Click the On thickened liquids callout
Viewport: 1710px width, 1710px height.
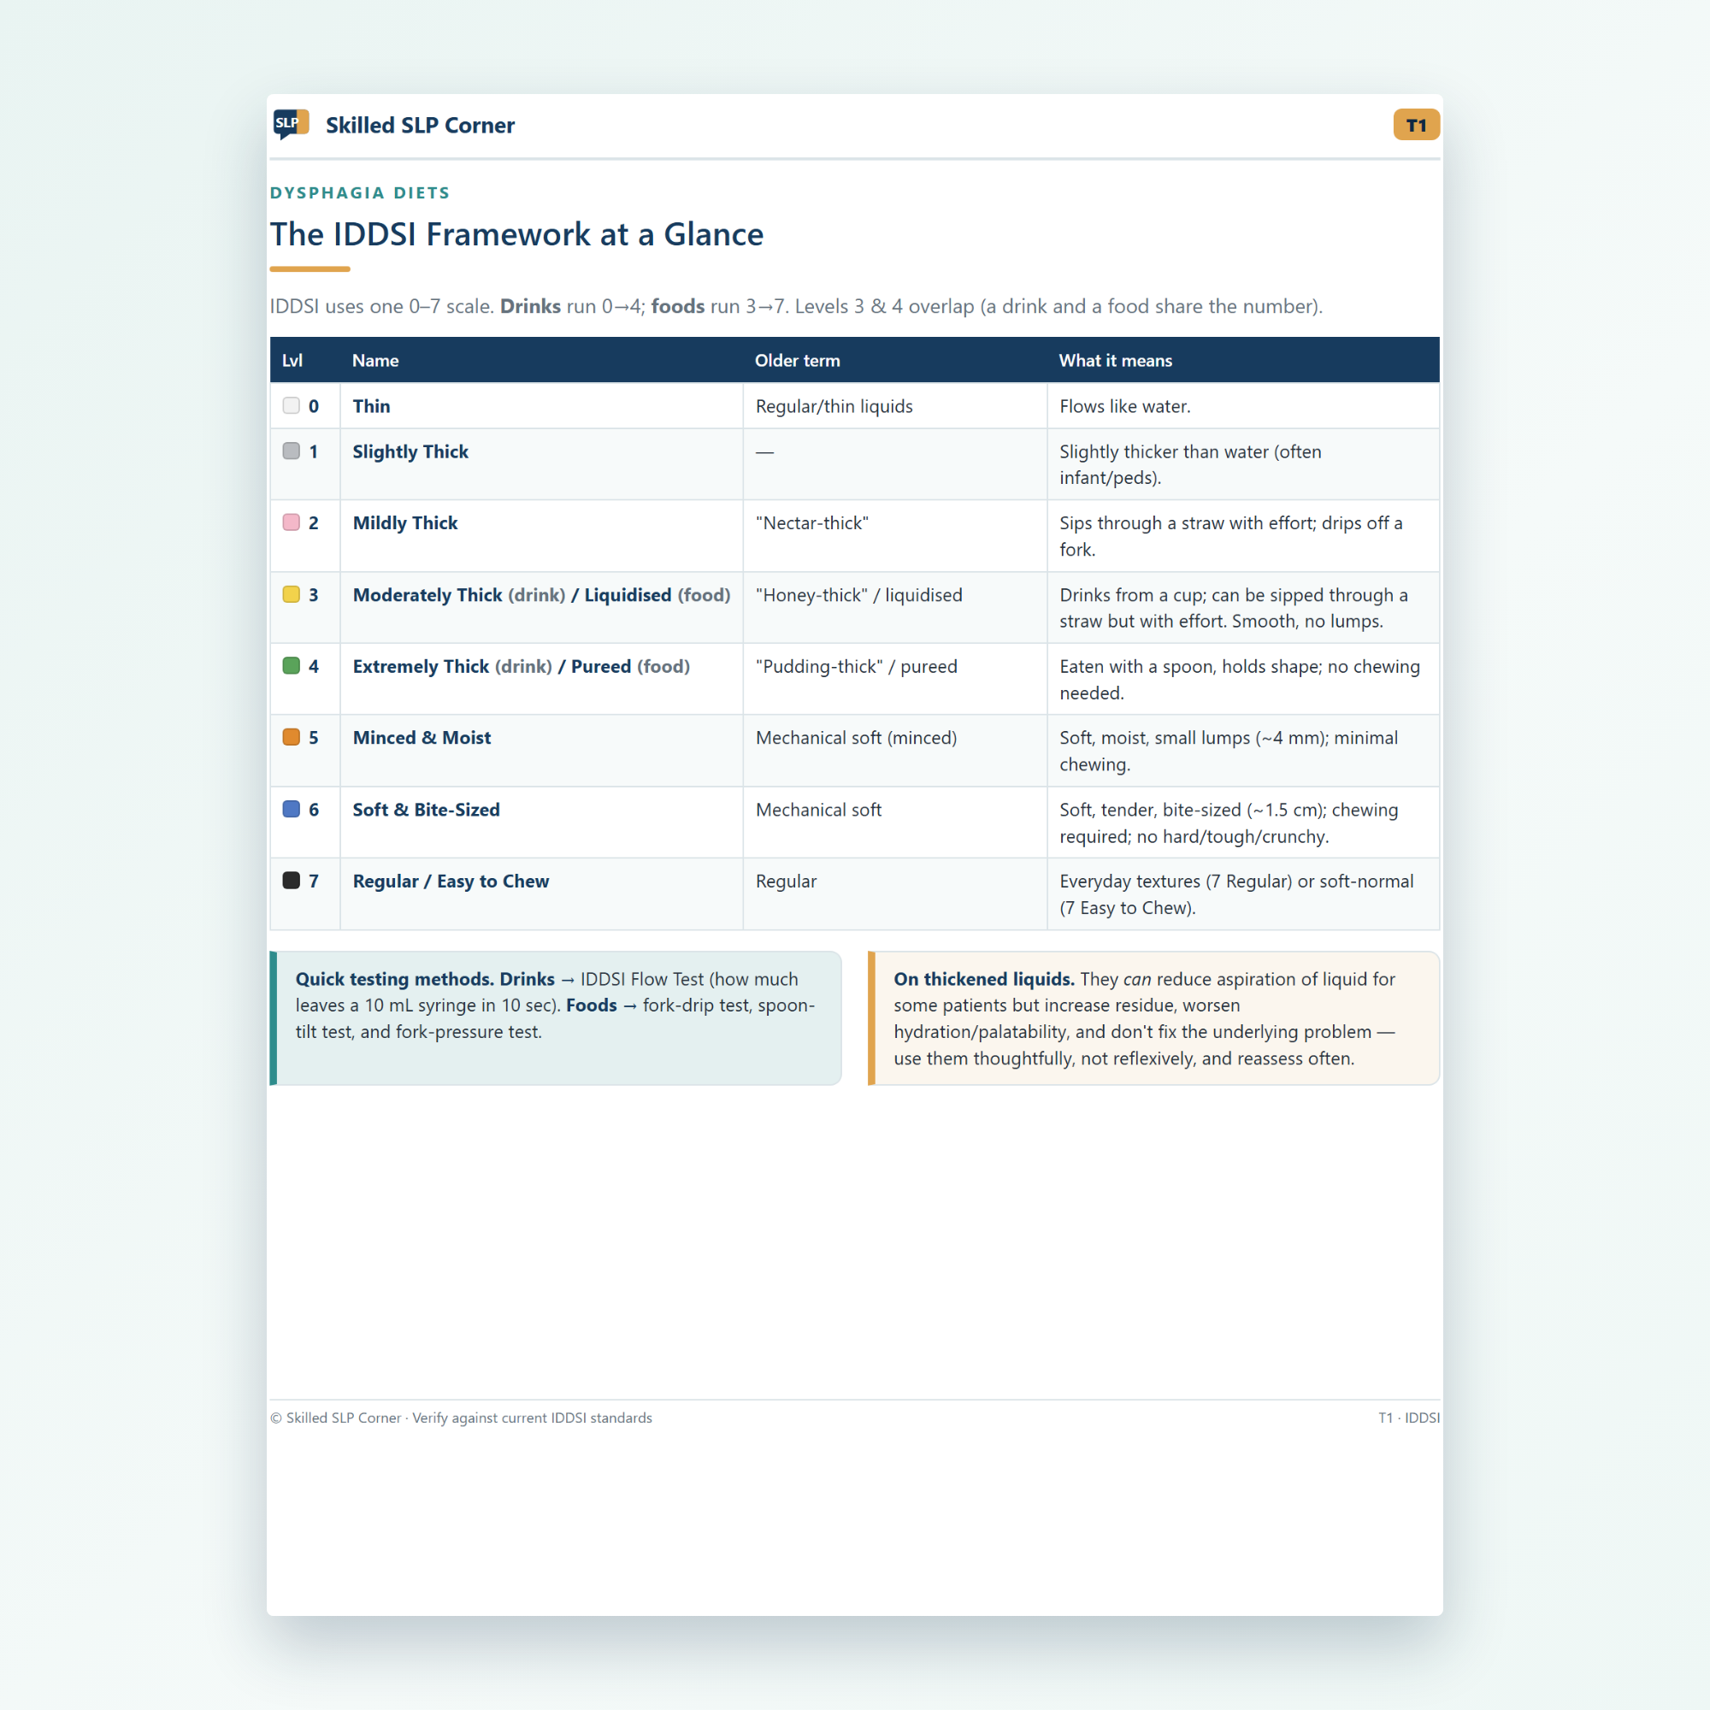1153,1017
